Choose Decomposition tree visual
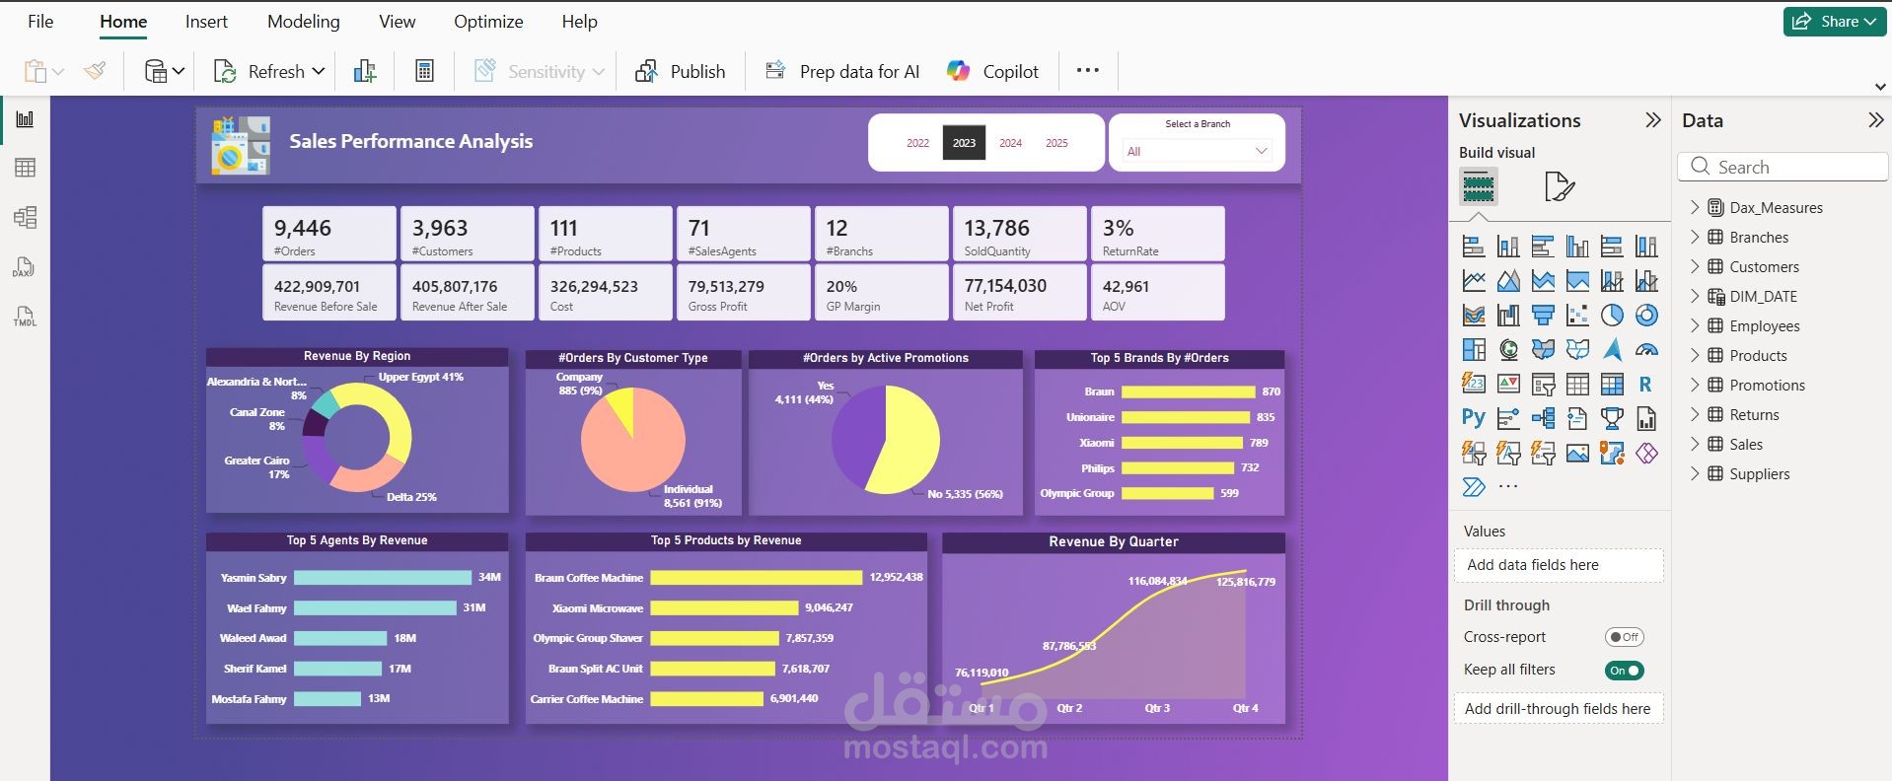The image size is (1892, 781). coord(1543,418)
